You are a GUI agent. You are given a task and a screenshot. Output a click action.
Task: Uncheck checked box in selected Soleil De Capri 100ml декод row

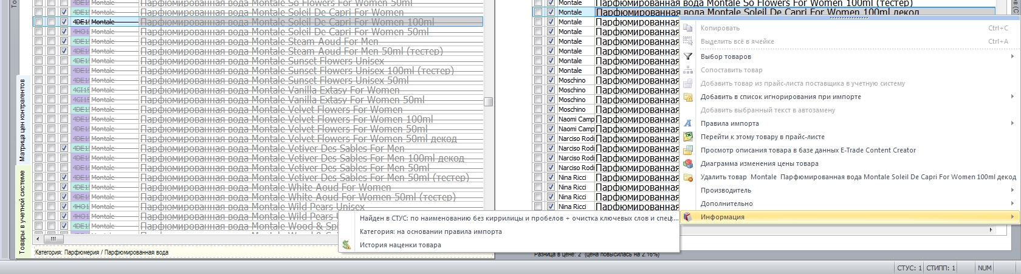tap(551, 12)
